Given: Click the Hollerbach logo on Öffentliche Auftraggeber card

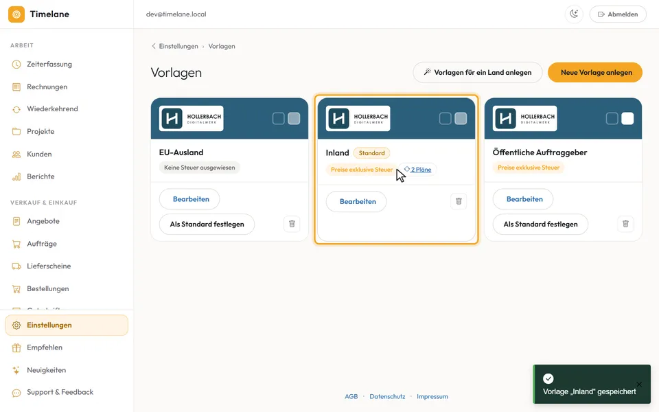Looking at the screenshot, I should pyautogui.click(x=525, y=119).
